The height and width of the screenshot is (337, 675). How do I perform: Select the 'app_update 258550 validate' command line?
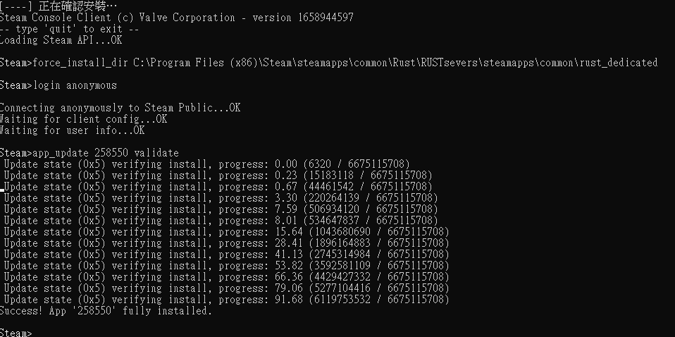point(89,153)
